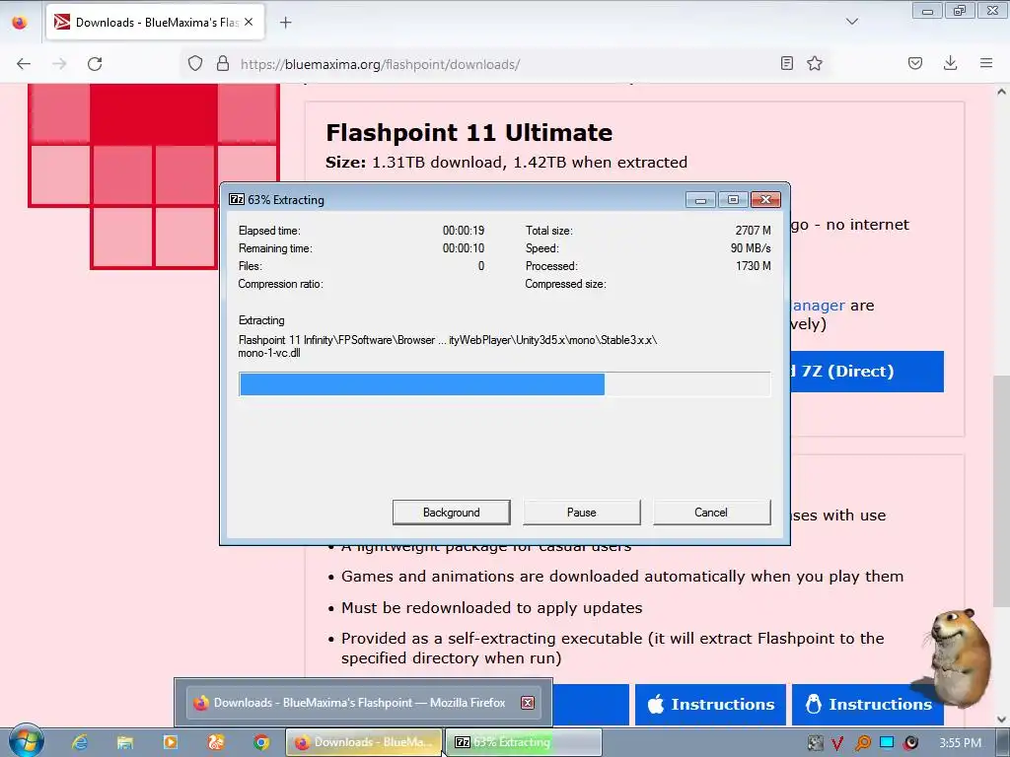This screenshot has width=1010, height=757.
Task: Switch to Firefox Downloads taskbar button
Action: tap(364, 742)
